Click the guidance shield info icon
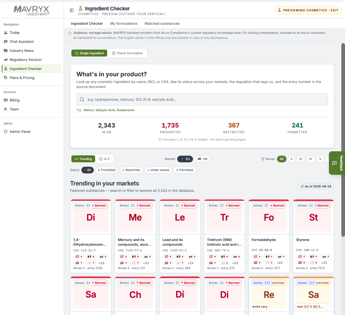The width and height of the screenshot is (345, 315). coord(70,33)
